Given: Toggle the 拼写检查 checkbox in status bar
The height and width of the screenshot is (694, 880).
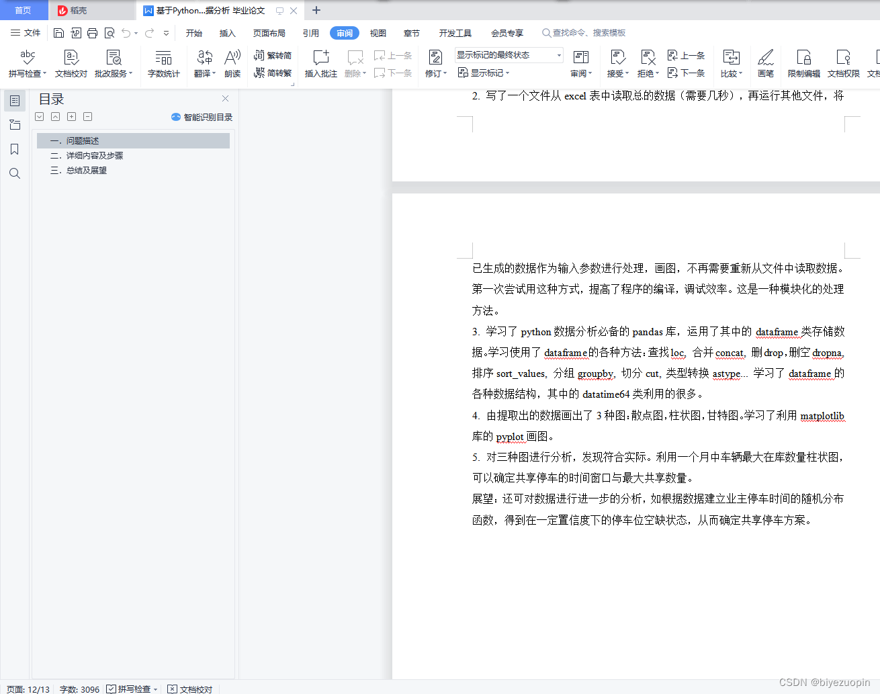Looking at the screenshot, I should [113, 689].
